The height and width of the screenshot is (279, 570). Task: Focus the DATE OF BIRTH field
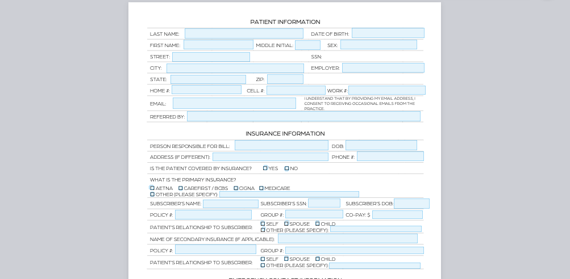click(388, 33)
